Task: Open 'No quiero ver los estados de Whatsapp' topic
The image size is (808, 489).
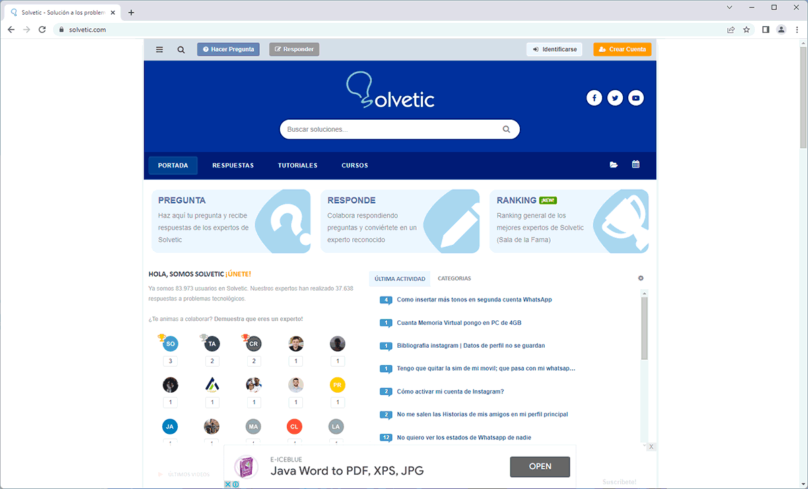Action: pyautogui.click(x=464, y=437)
